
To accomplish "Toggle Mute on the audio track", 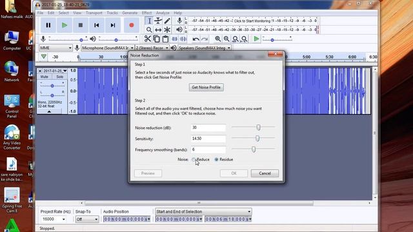I will (45, 77).
